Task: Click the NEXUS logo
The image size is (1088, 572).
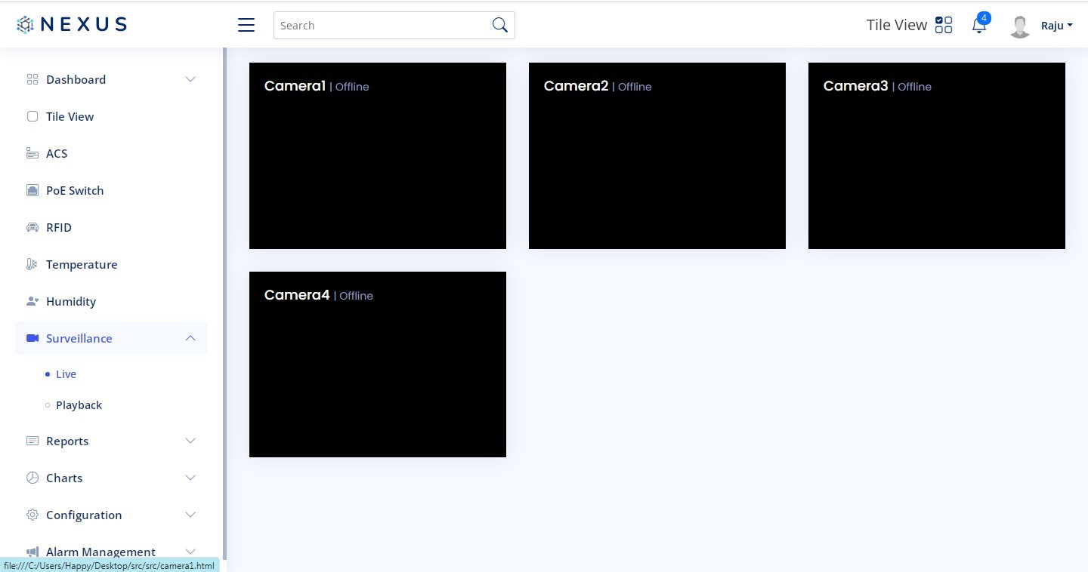Action: pos(72,24)
